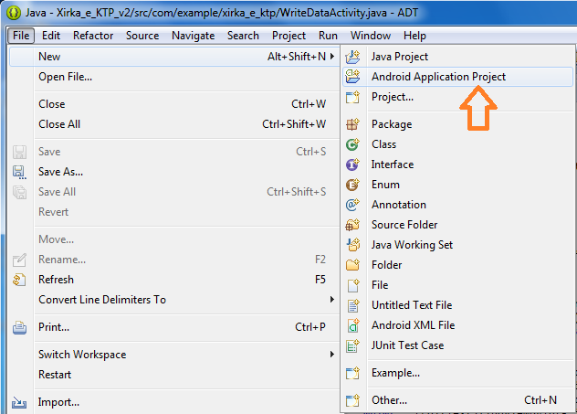
Task: Open the Source menu
Action: point(142,36)
